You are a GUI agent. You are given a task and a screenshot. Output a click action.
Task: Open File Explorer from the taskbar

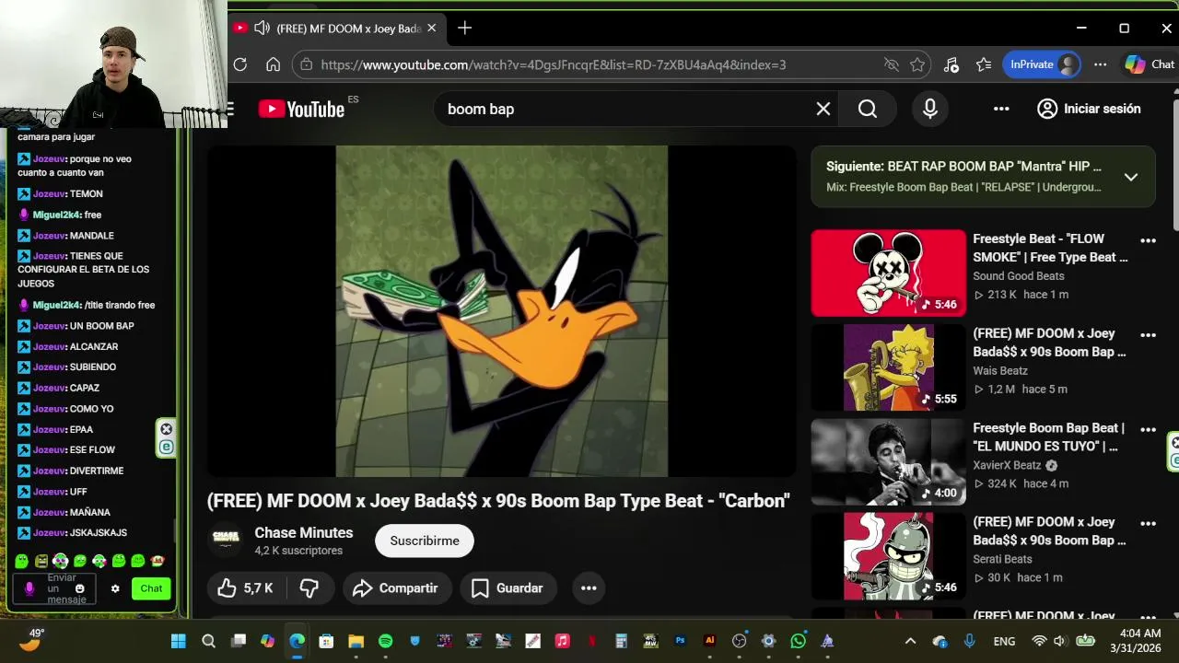click(x=356, y=641)
